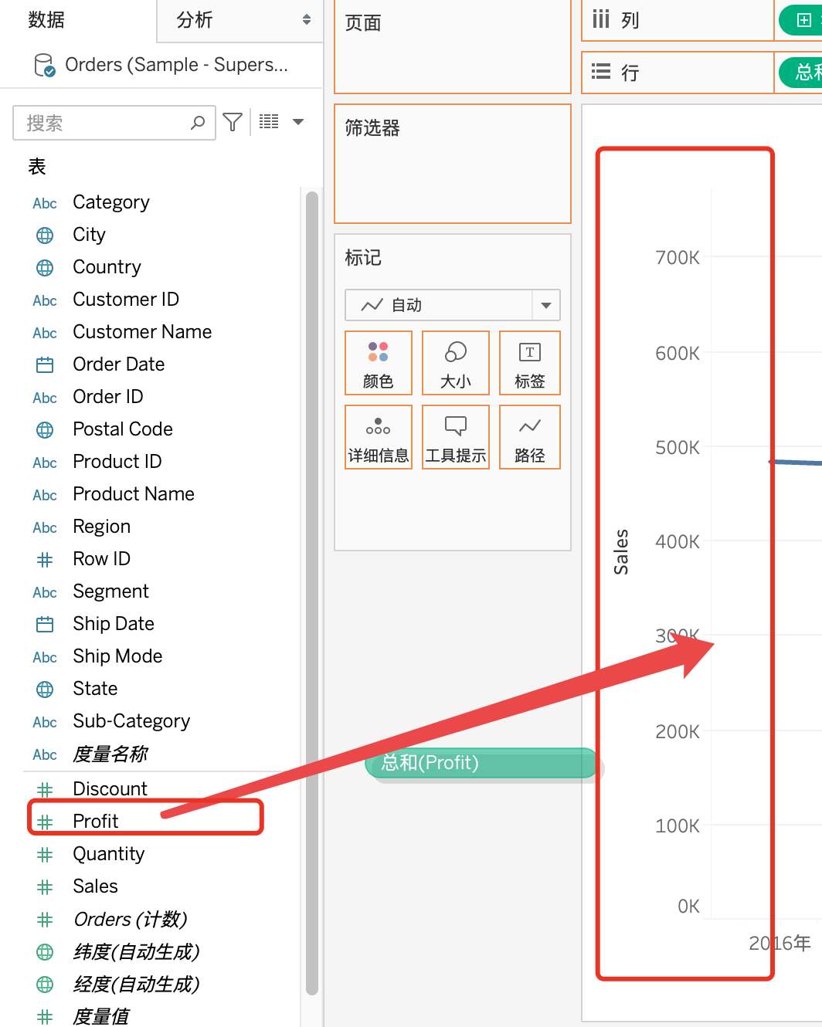Select the 度量值 field
This screenshot has width=822, height=1027.
101,1016
